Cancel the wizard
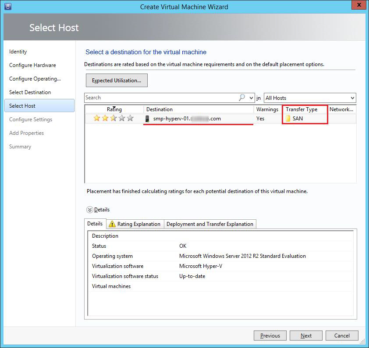The image size is (369, 348). click(342, 336)
